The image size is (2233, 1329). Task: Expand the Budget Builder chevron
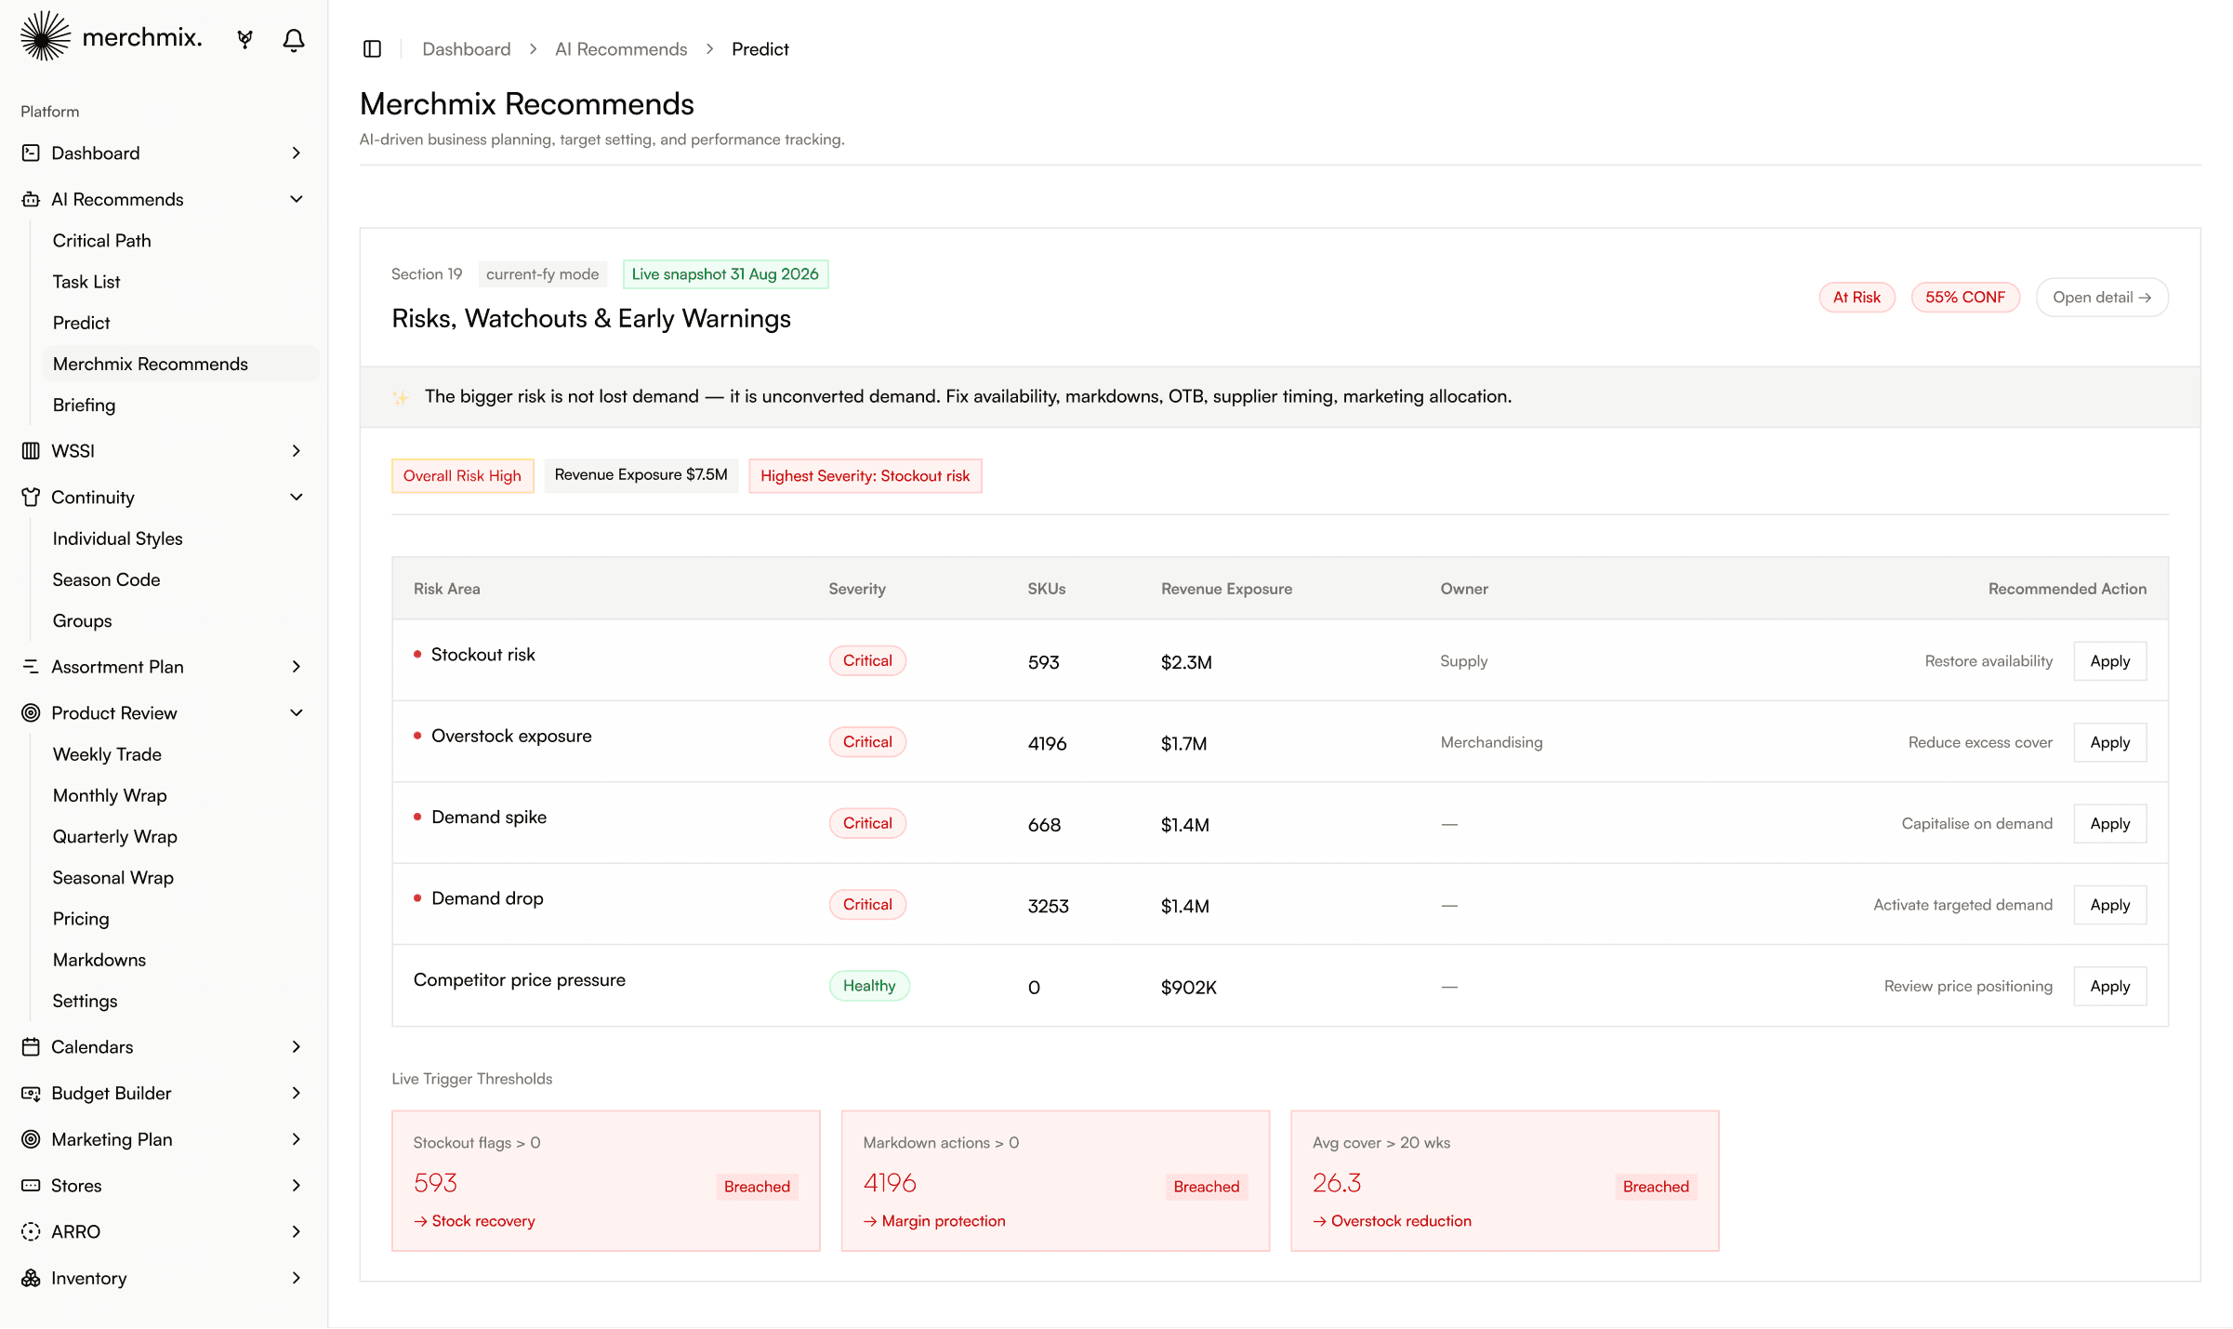click(x=297, y=1093)
